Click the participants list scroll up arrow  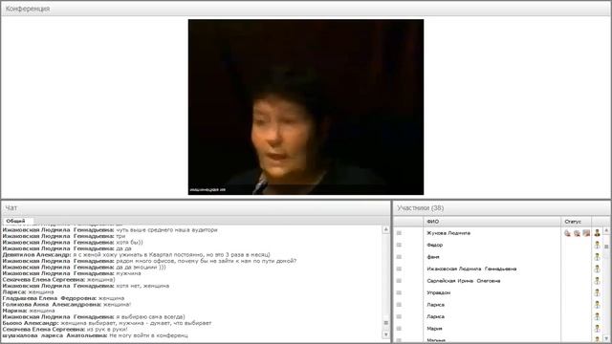[606, 231]
